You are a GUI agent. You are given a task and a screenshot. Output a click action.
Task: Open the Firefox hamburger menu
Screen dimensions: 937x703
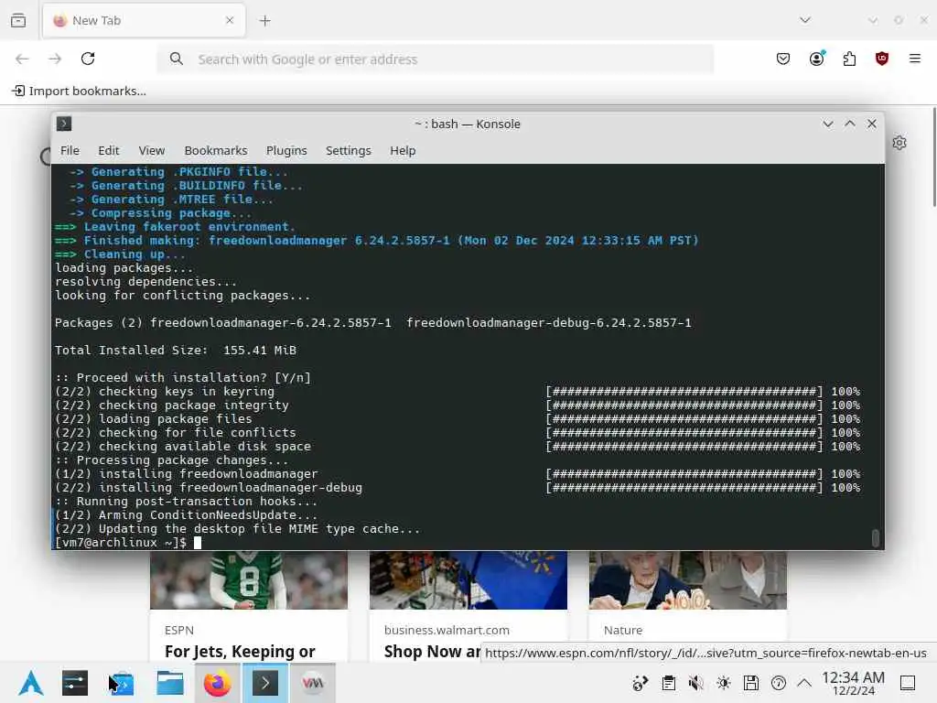(x=915, y=59)
